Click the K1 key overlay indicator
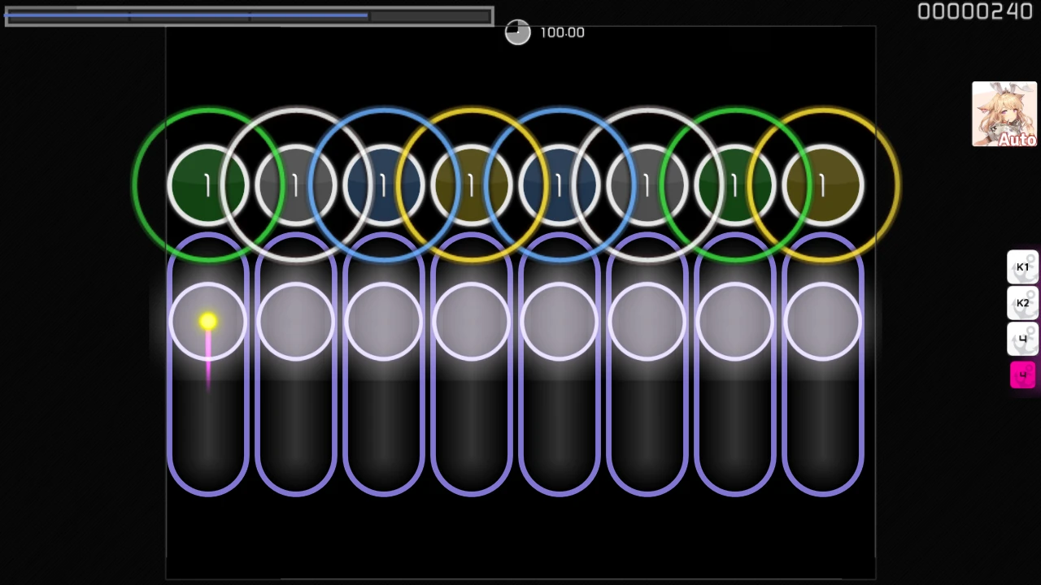 [1022, 267]
